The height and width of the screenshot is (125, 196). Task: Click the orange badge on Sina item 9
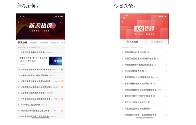(x=62, y=111)
